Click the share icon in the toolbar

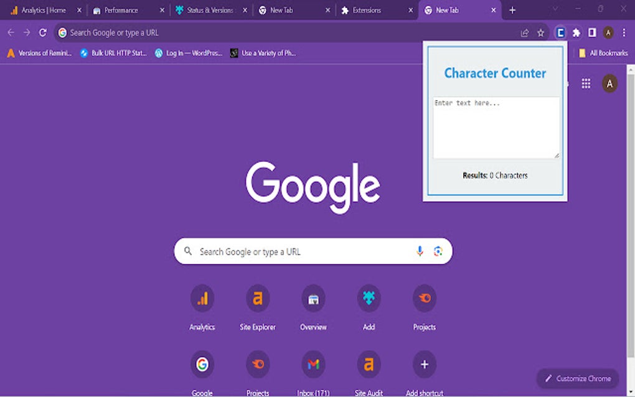click(x=524, y=32)
